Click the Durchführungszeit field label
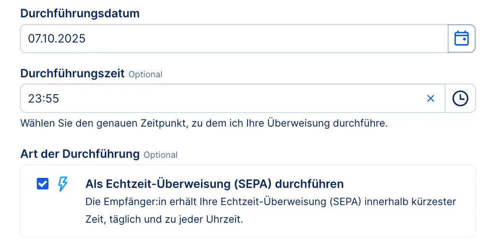 click(x=72, y=73)
